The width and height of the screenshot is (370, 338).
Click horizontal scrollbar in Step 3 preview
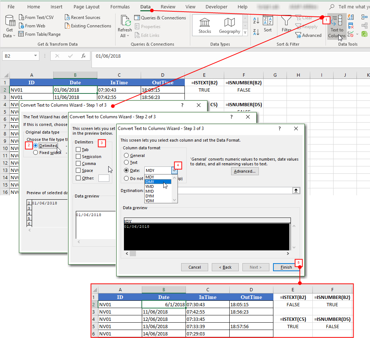click(x=207, y=253)
